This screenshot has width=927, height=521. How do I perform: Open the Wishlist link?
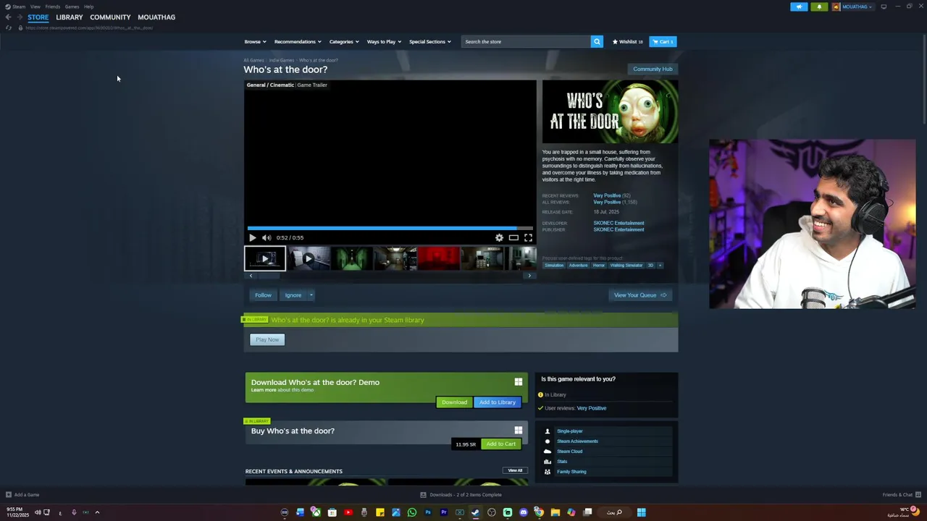(x=627, y=42)
